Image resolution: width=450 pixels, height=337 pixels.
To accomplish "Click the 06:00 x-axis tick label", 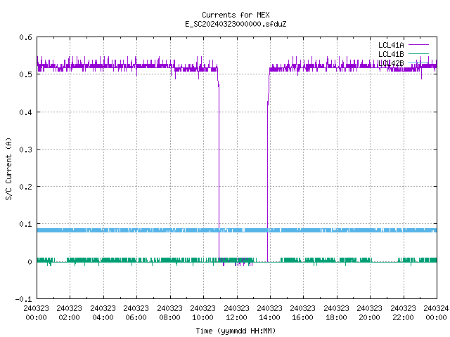I will tap(136, 317).
